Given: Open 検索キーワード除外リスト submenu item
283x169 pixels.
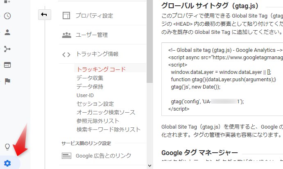Looking at the screenshot, I should 109,129.
